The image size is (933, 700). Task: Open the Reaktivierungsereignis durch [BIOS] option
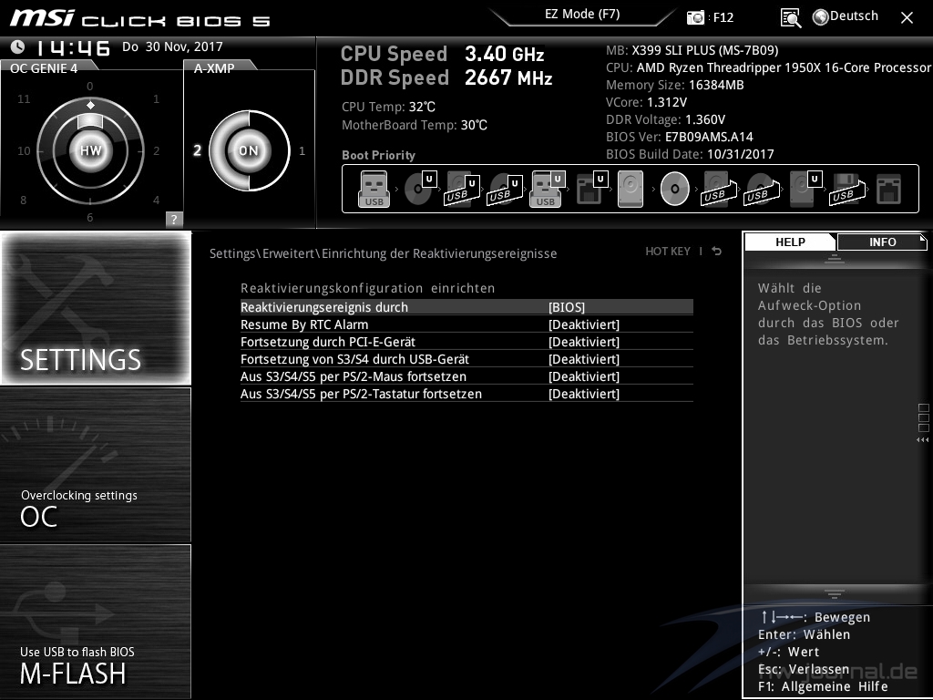click(x=566, y=307)
